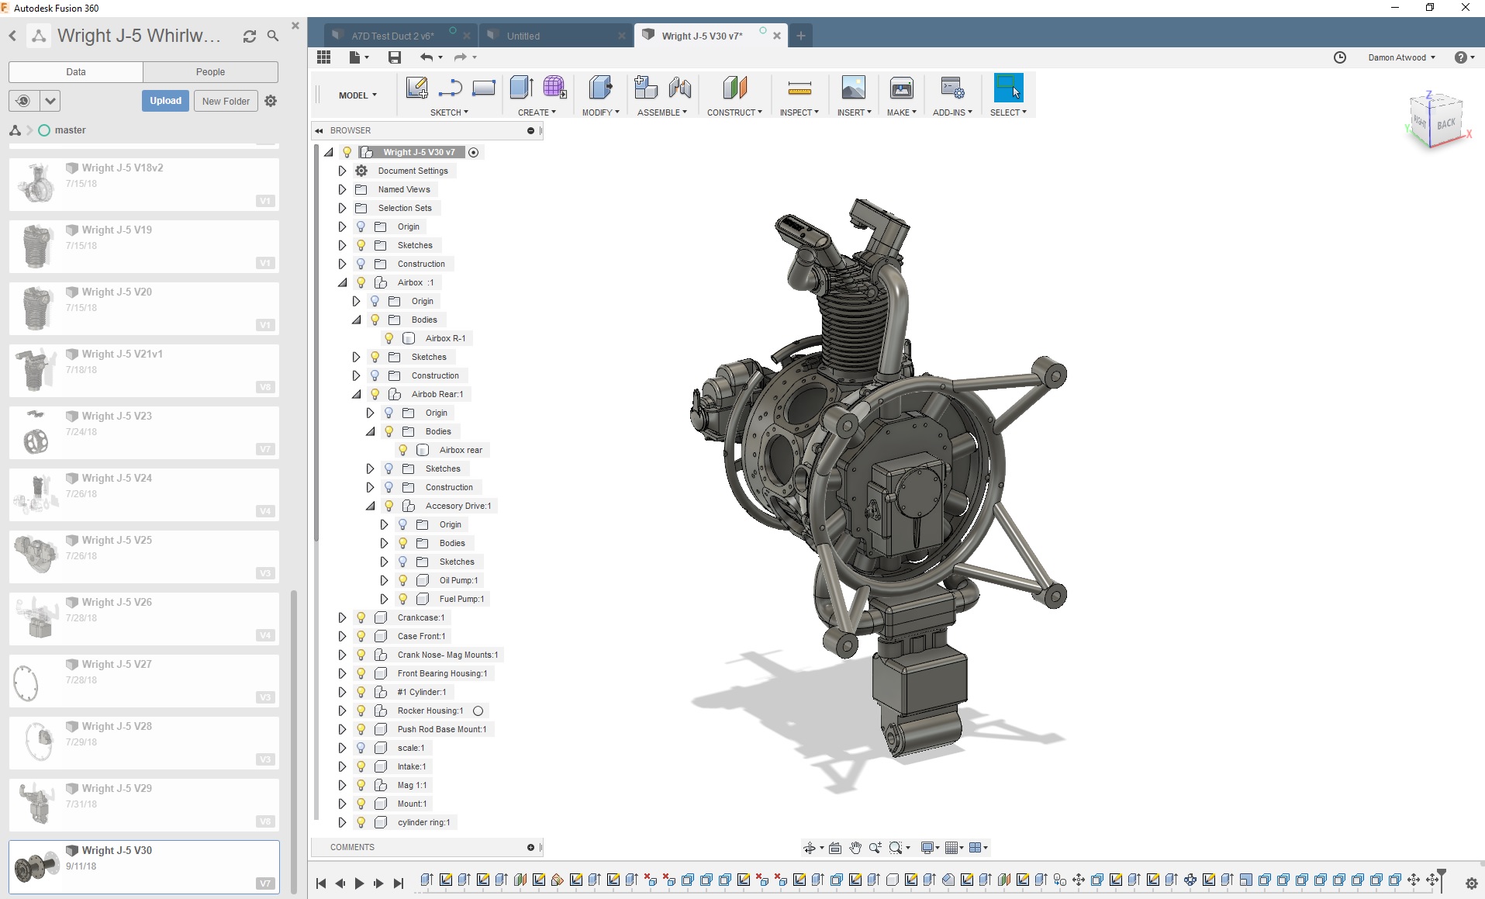Image resolution: width=1485 pixels, height=899 pixels.
Task: Click the Undo arrow
Action: (427, 57)
